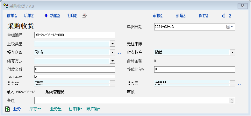Click the 备注 field scroll stepper
Image resolution: width=251 pixels, height=116 pixels.
click(232, 100)
